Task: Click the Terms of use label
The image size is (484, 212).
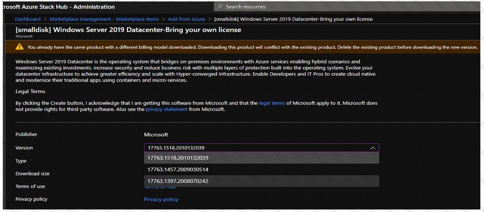Action: (30, 186)
